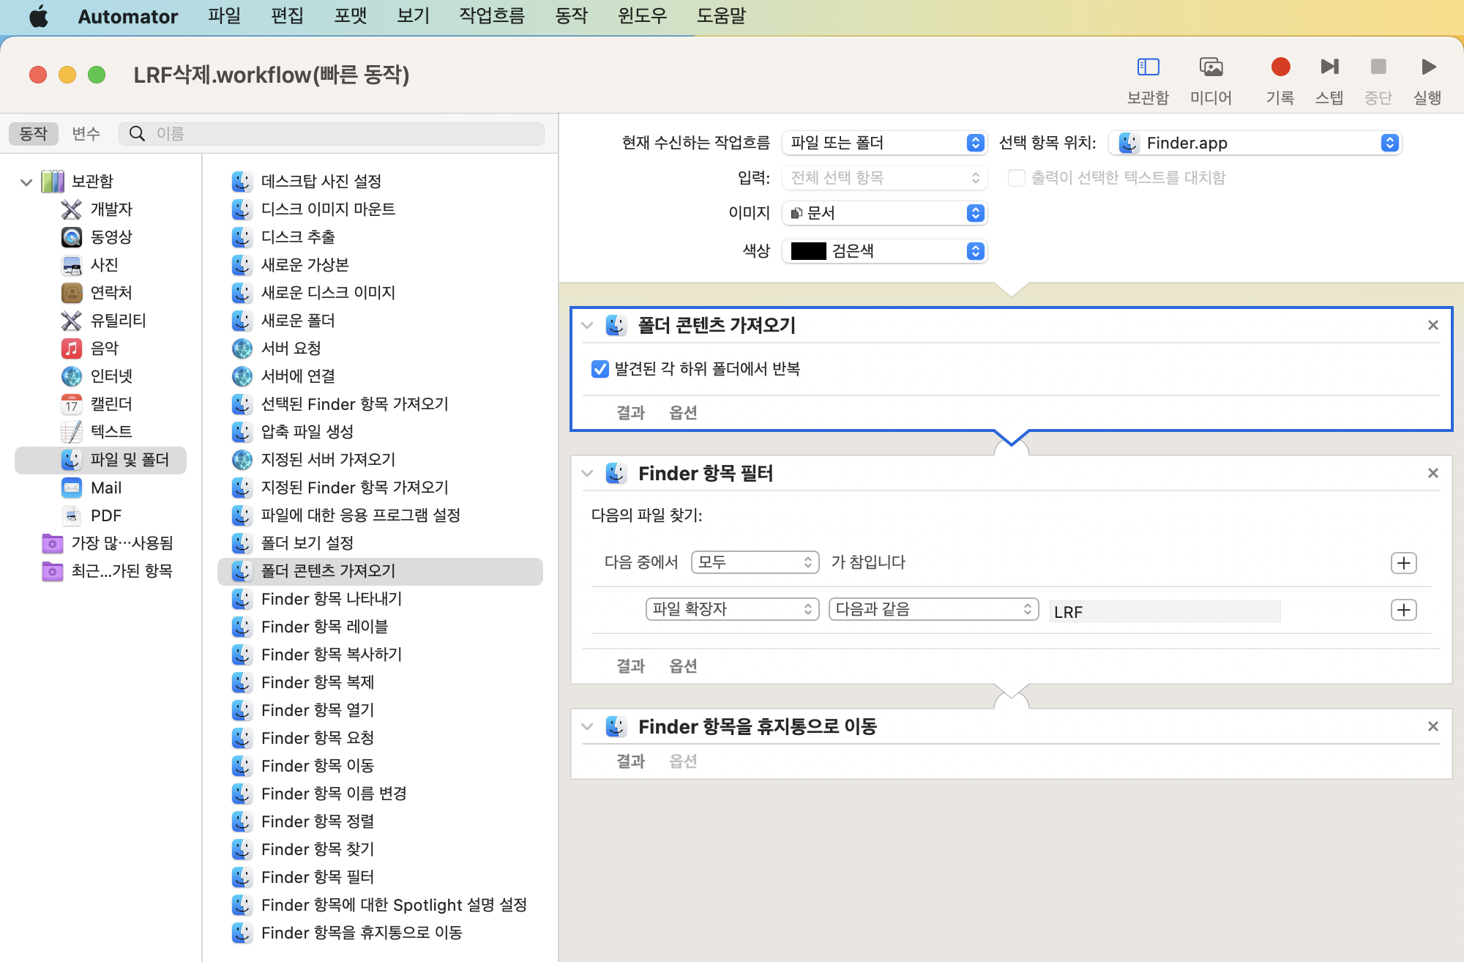This screenshot has width=1464, height=962.
Task: Open the 작업흐름 menu
Action: pyautogui.click(x=491, y=16)
